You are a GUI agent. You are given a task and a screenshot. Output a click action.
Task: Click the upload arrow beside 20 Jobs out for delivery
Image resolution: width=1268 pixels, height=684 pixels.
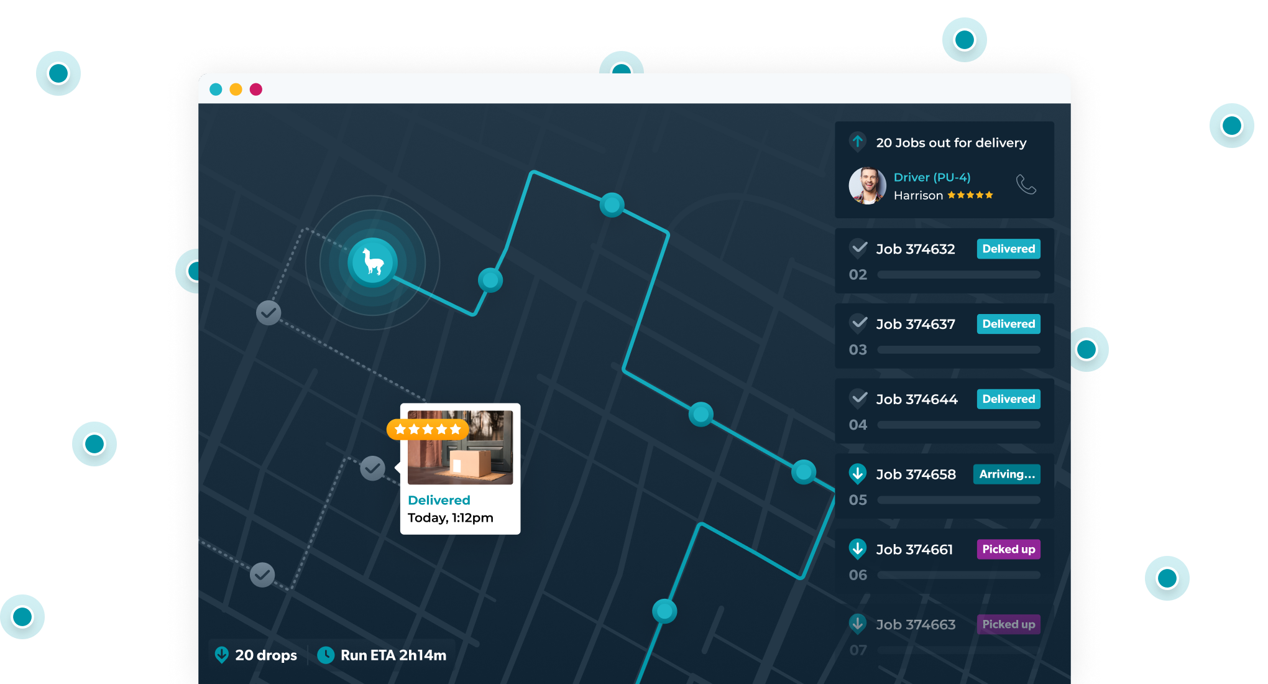pyautogui.click(x=858, y=142)
